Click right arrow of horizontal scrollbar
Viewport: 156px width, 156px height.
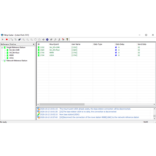coord(154,105)
